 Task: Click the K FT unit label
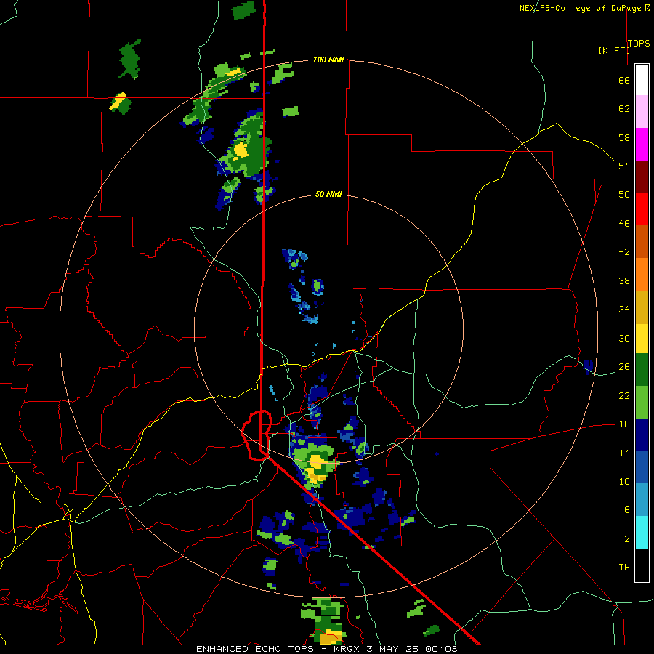click(x=614, y=51)
